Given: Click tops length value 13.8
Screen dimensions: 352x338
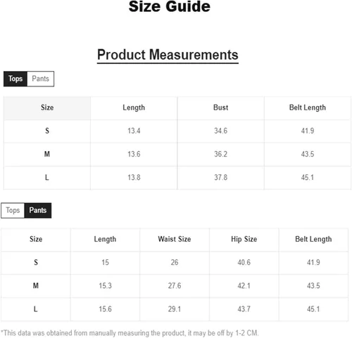Looking at the screenshot, I should click(134, 177).
